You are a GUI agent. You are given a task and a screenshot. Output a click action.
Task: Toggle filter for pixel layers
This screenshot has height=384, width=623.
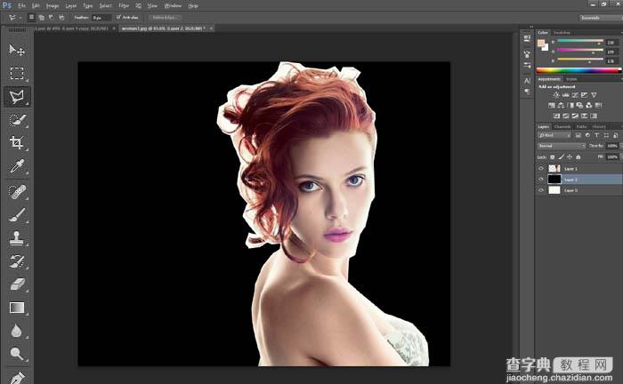point(578,136)
